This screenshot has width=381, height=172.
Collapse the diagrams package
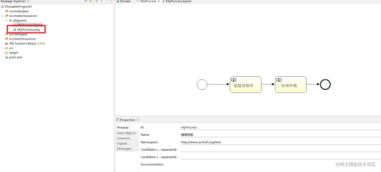pyautogui.click(x=7, y=20)
